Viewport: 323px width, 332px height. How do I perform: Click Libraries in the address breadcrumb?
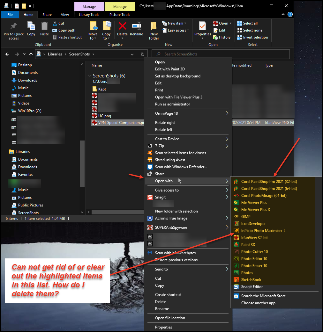click(x=55, y=54)
